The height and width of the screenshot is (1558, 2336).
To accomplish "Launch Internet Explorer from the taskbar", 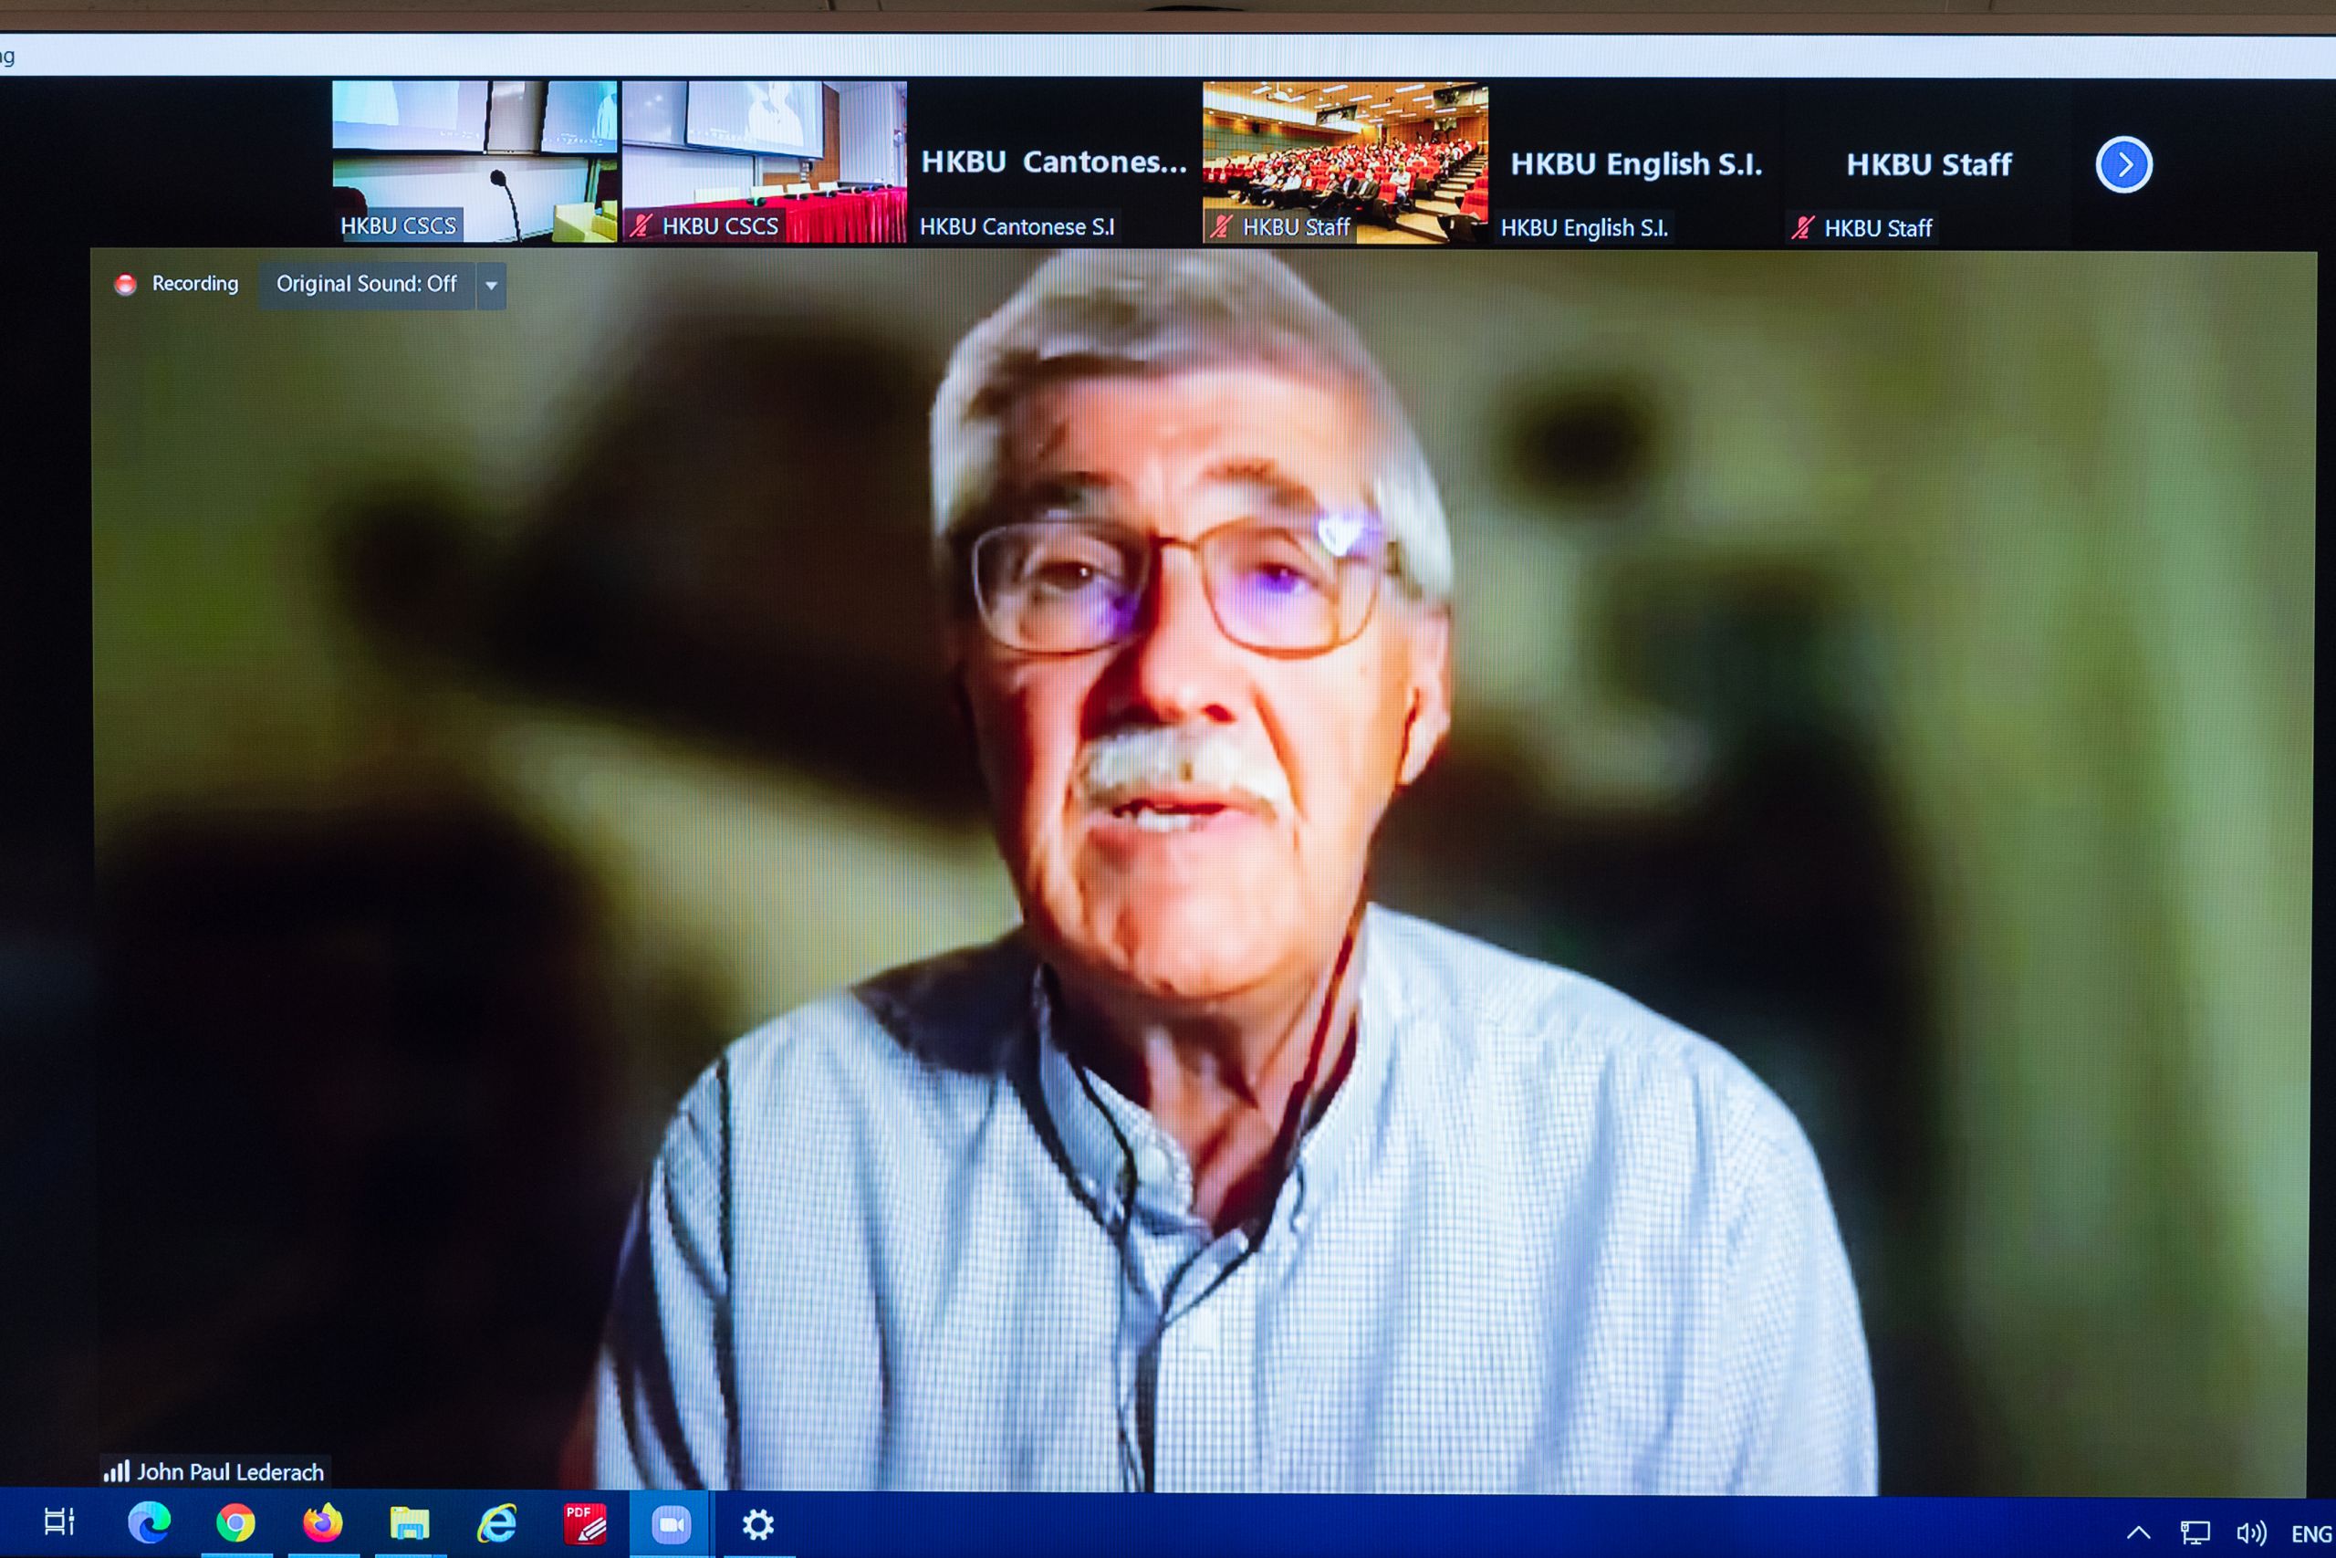I will pyautogui.click(x=496, y=1522).
